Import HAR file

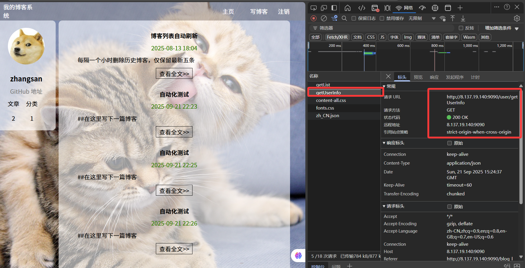pos(453,18)
